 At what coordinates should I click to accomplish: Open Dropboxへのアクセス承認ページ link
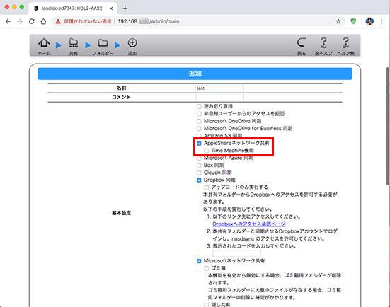pos(248,224)
